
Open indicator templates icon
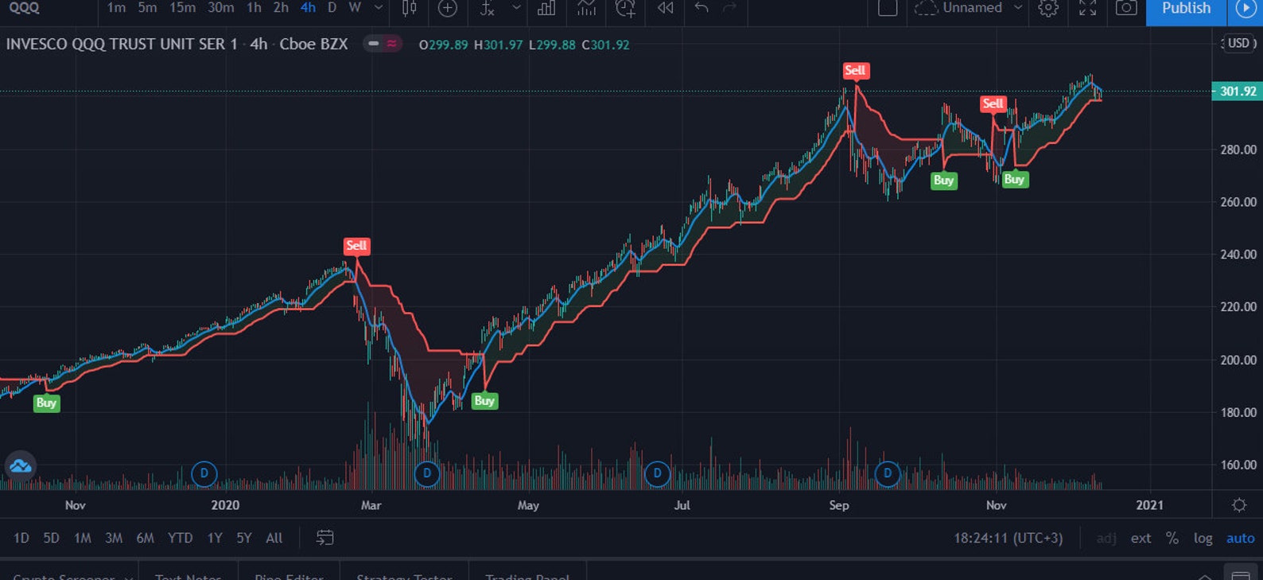tap(586, 9)
